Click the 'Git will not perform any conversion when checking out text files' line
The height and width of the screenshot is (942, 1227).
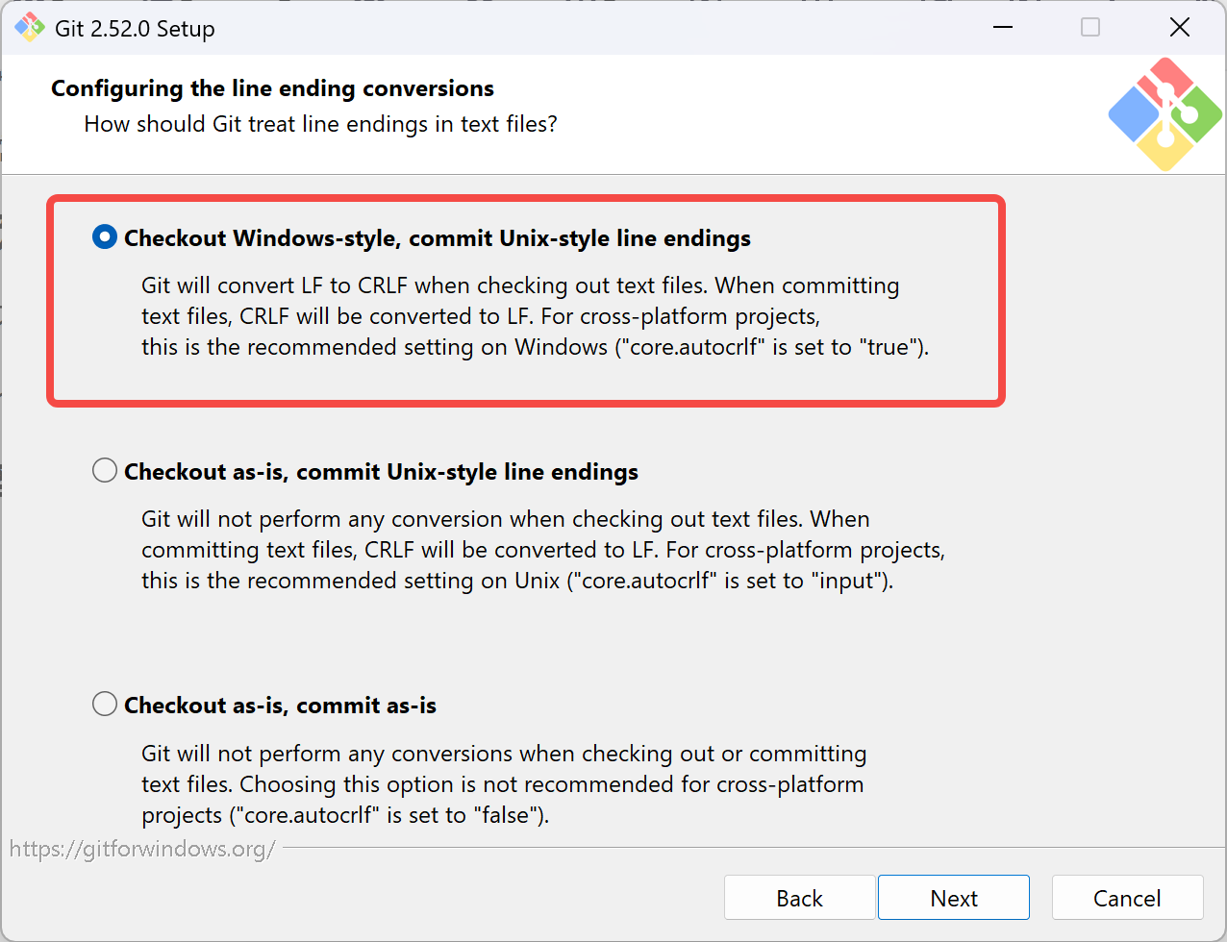pos(506,519)
